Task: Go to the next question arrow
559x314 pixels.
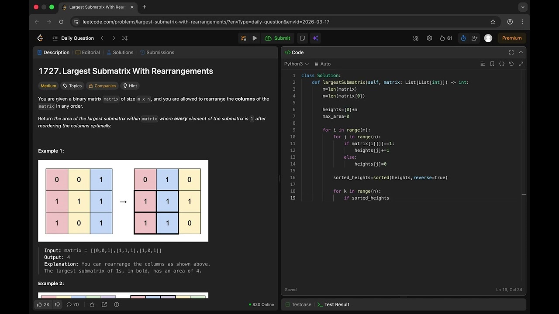Action: (x=114, y=38)
